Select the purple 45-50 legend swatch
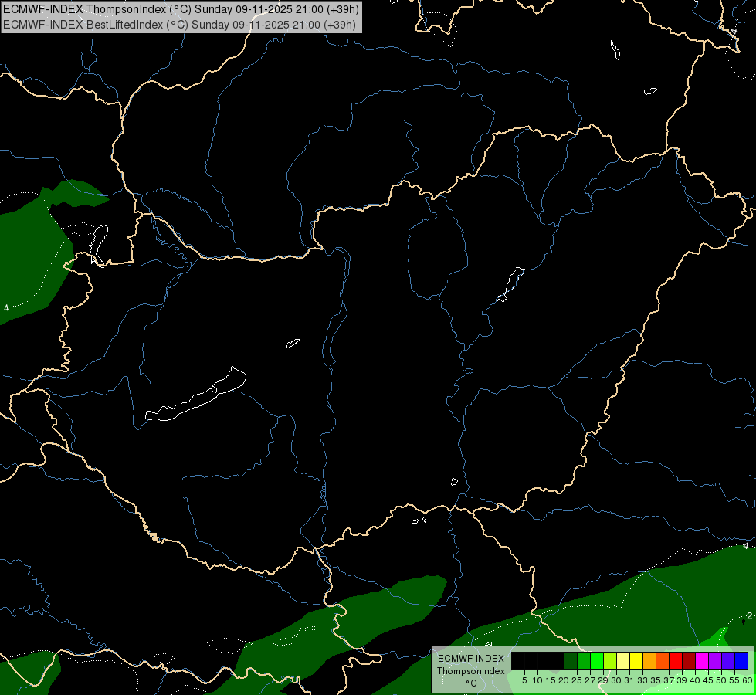Screen dimensions: 756x695 click(716, 660)
